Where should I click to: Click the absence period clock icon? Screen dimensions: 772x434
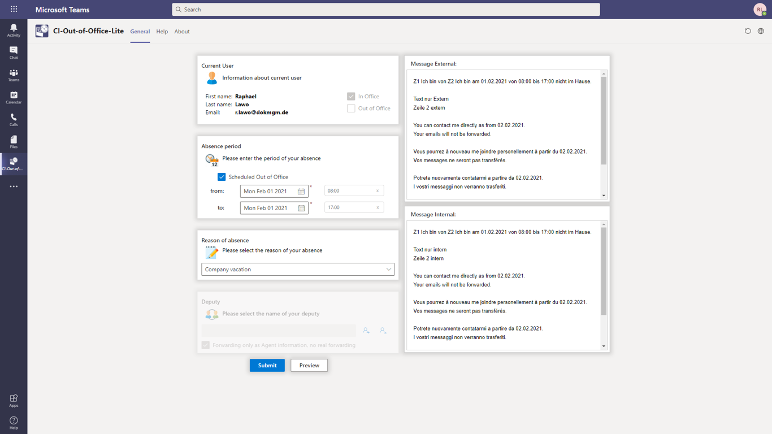pos(212,160)
